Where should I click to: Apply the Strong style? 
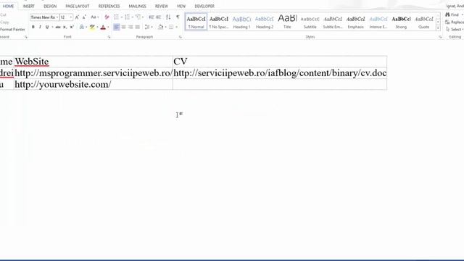(x=401, y=22)
